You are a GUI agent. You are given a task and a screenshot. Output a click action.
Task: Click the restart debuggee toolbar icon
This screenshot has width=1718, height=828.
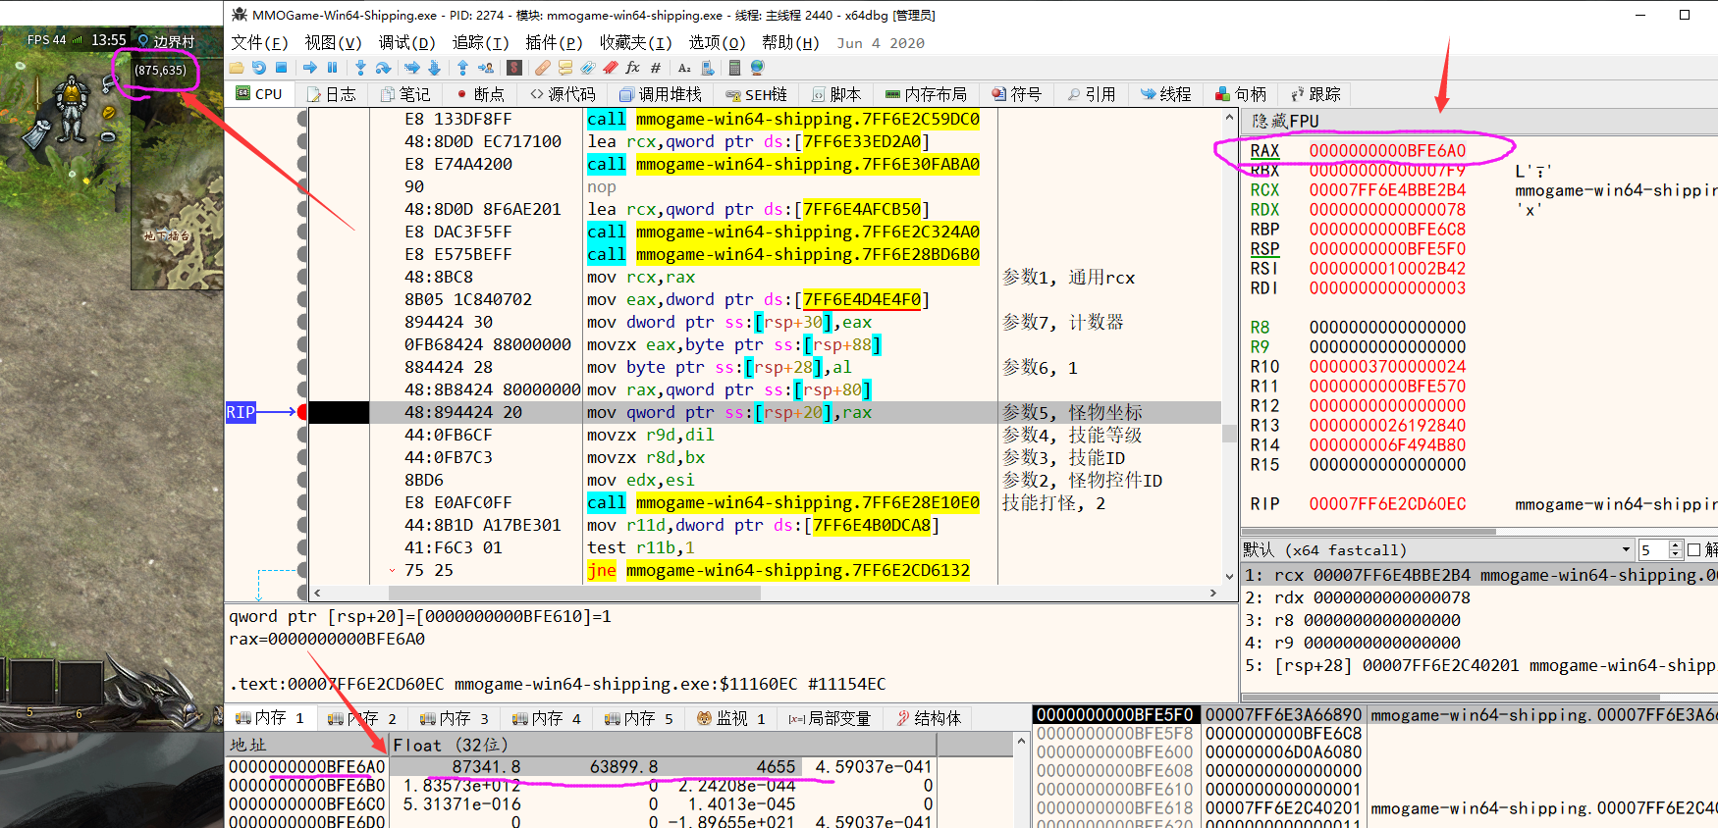[259, 68]
